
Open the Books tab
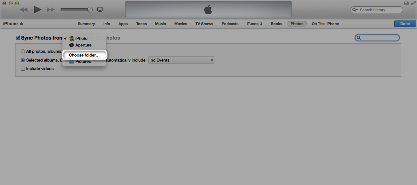[x=276, y=24]
